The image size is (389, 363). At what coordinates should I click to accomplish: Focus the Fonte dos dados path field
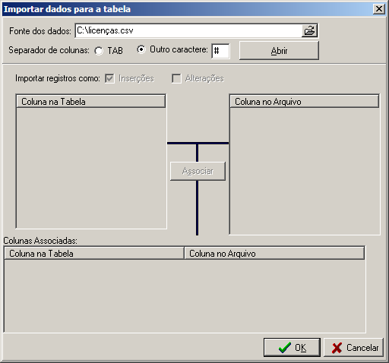(188, 30)
